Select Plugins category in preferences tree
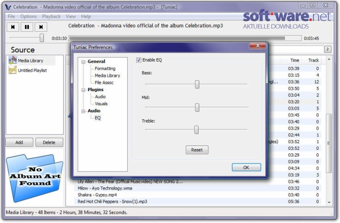This screenshot has height=223, width=340. click(95, 90)
